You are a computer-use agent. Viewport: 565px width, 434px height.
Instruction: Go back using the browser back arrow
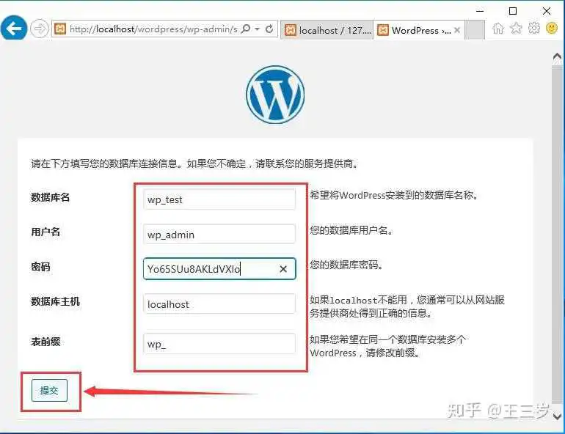(14, 28)
